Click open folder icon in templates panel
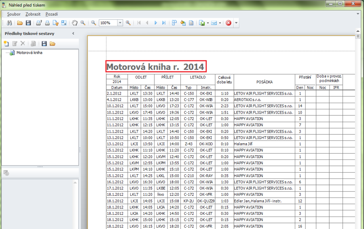The height and width of the screenshot is (229, 364). (x=52, y=44)
